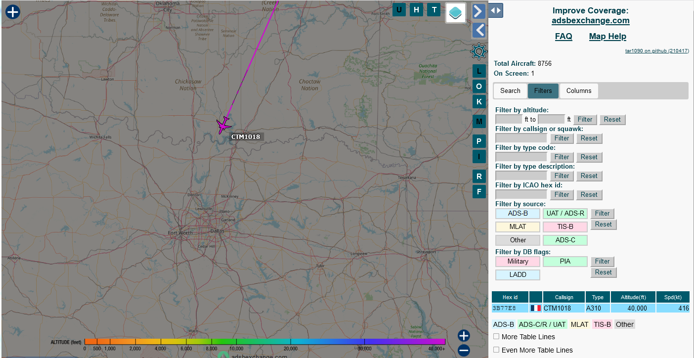Toggle the U map button
Viewport: 694px width, 358px height.
point(399,10)
